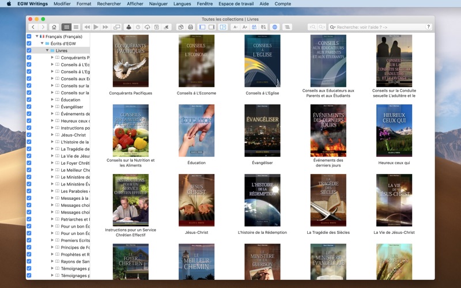Viewport: 461px width, 288px height.
Task: Expand the Heureux ceux tree item
Action: point(52,121)
